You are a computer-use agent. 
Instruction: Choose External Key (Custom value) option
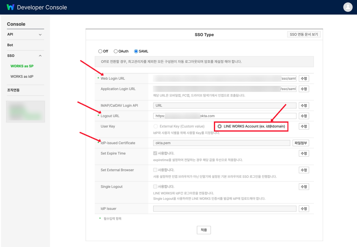point(156,126)
